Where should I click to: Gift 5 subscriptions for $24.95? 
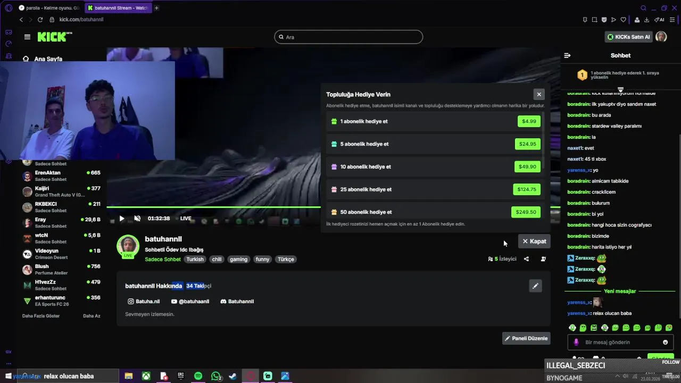527,144
